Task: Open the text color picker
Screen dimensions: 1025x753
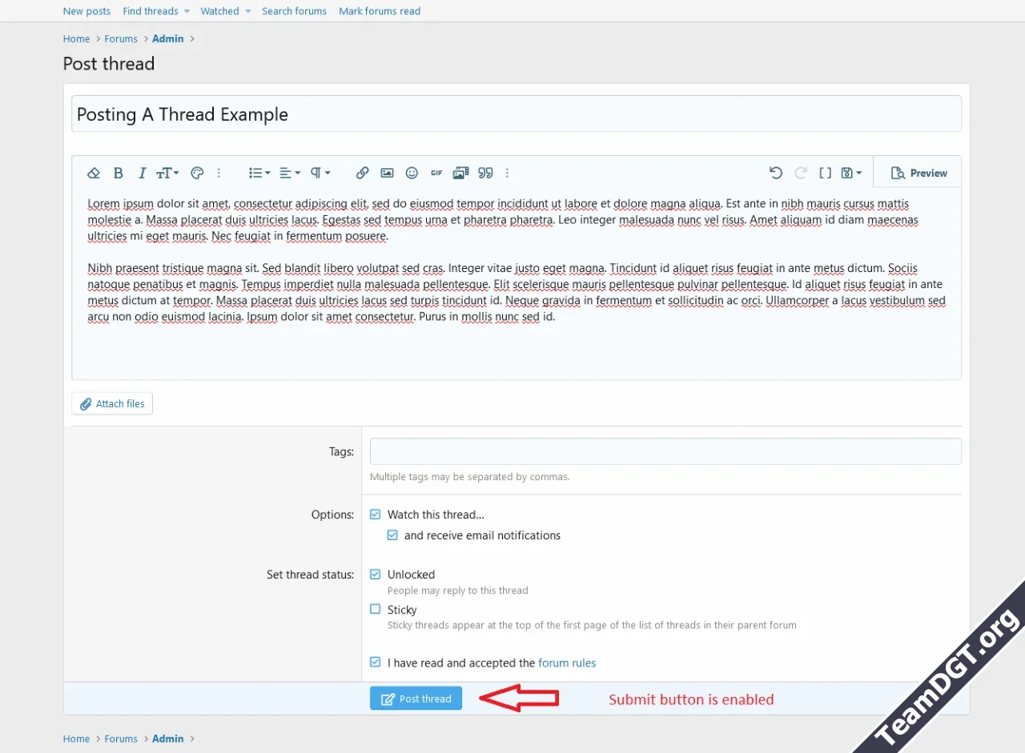Action: pyautogui.click(x=197, y=173)
